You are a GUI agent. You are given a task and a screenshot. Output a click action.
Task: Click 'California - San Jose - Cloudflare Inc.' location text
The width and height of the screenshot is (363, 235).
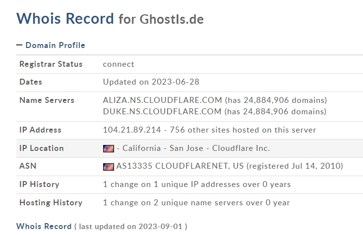click(196, 148)
